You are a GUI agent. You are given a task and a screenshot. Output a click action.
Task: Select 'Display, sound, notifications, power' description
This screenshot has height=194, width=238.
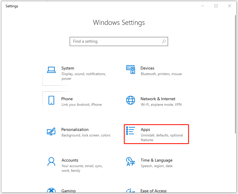83,76
